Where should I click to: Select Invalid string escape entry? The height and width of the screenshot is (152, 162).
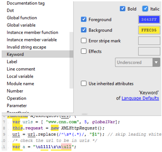tap(26, 47)
